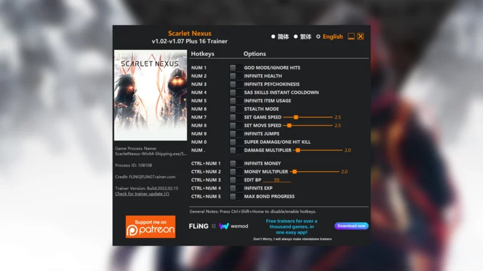Click the Move Speed 2.5 value
The height and width of the screenshot is (271, 483).
(x=338, y=126)
